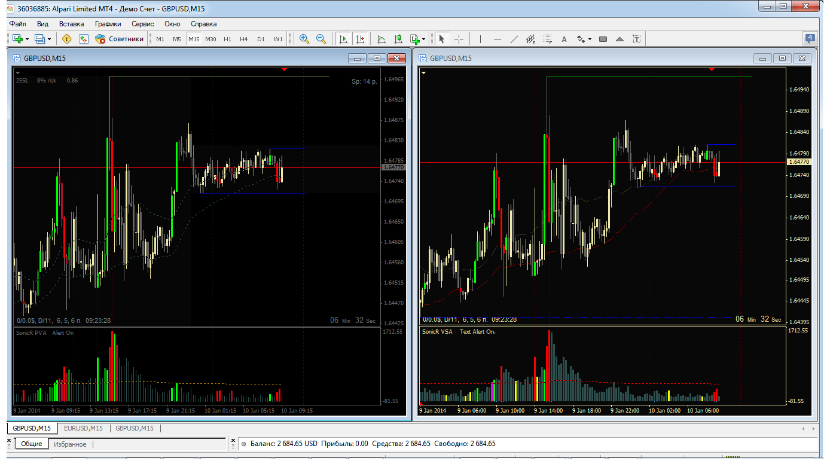824x470 pixels.
Task: Select the H1 timeframe
Action: coord(227,39)
